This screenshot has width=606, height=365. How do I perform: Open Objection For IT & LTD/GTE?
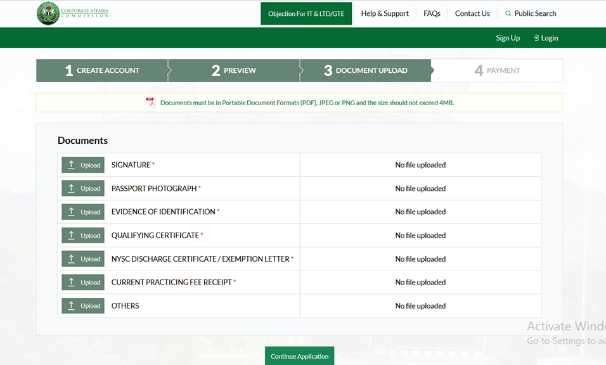tap(306, 13)
